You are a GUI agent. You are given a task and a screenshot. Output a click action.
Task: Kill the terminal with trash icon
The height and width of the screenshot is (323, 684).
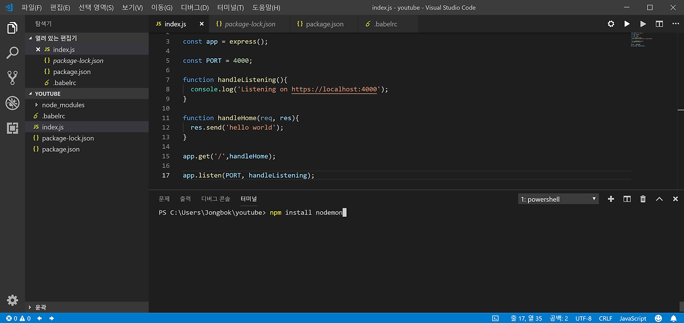pos(643,199)
